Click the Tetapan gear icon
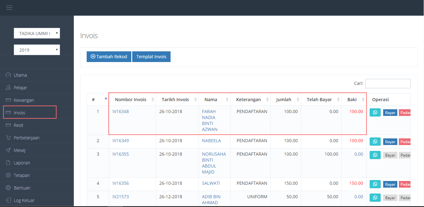The height and width of the screenshot is (207, 424). click(x=8, y=175)
